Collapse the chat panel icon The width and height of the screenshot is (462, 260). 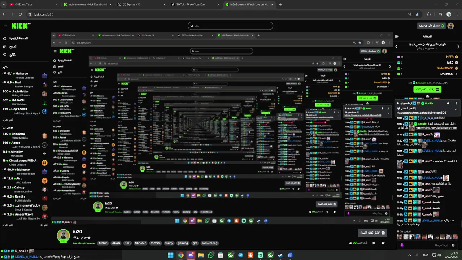click(397, 36)
